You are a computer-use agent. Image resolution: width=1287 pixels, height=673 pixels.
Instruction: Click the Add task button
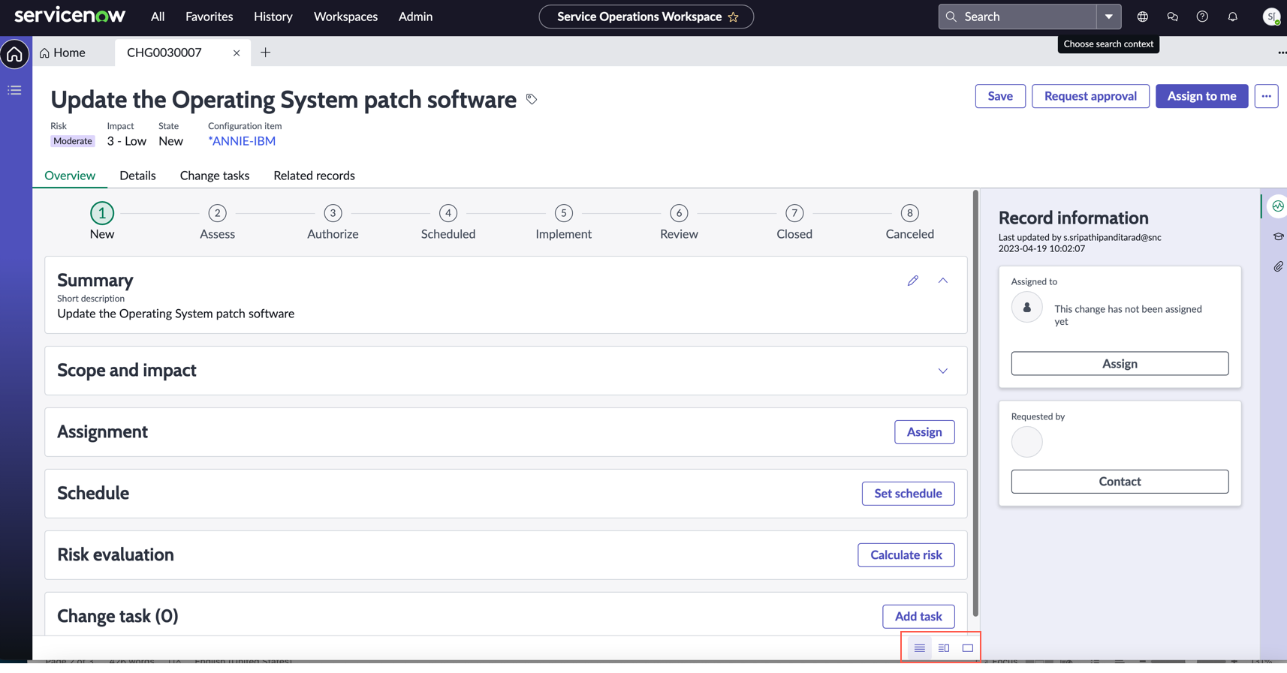coord(918,617)
